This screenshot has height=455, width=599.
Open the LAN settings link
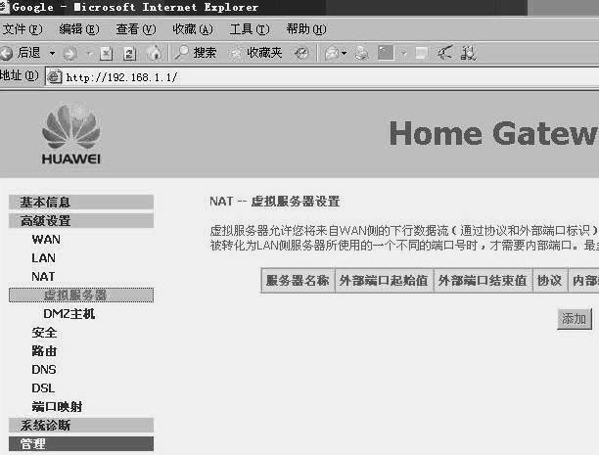click(43, 258)
